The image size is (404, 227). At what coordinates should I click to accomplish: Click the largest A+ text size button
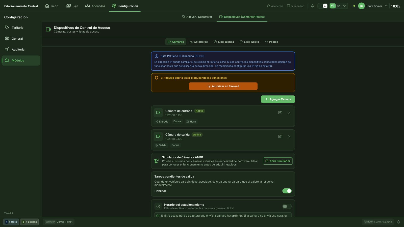[345, 6]
